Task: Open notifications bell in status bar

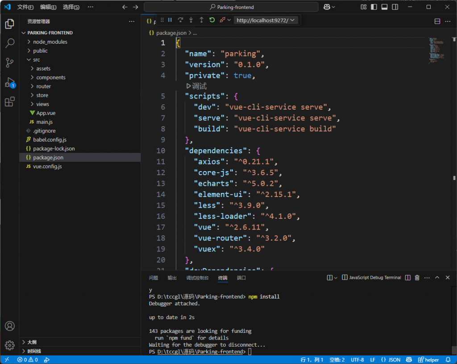Action: 448,360
